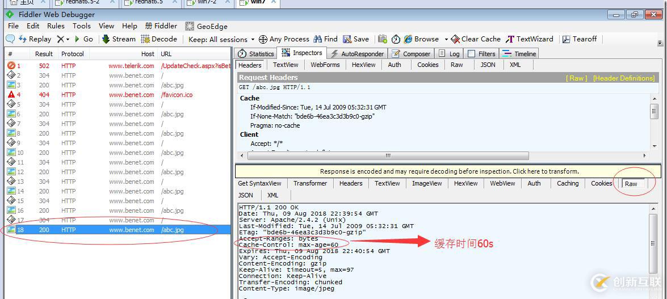Open the Filters tab
Screen dimensions: 667x299
[481, 53]
